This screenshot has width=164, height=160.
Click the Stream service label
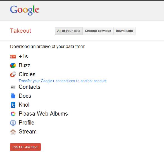coord(28,132)
